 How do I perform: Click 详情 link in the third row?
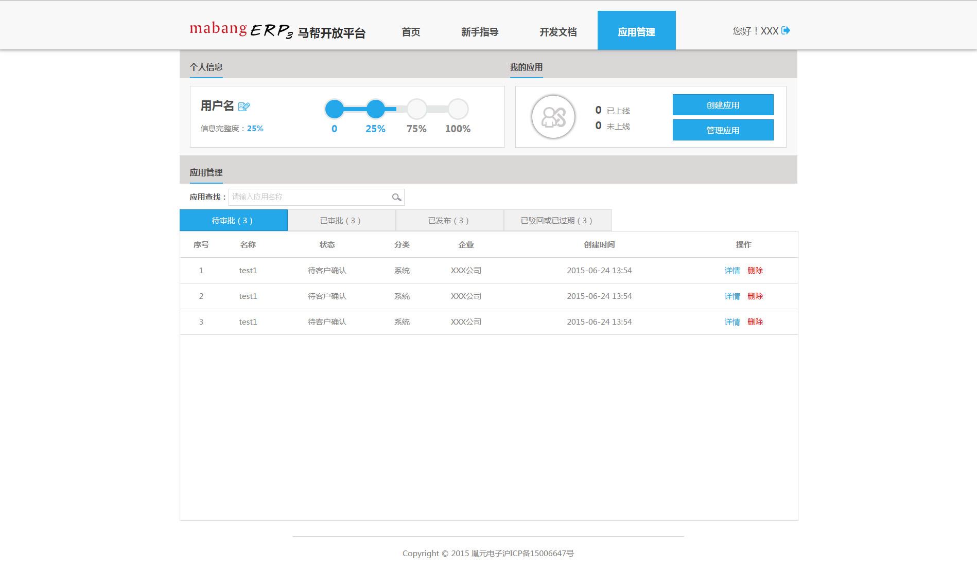tap(732, 322)
